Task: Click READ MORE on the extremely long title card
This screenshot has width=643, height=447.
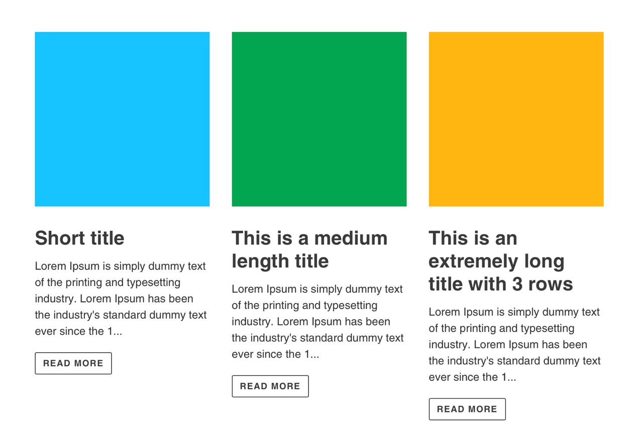Action: pyautogui.click(x=467, y=409)
